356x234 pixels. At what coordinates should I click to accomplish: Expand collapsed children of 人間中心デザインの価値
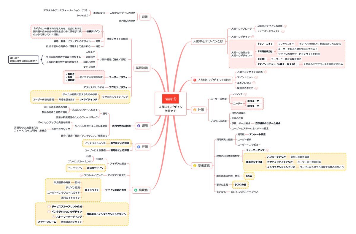(x=285, y=26)
